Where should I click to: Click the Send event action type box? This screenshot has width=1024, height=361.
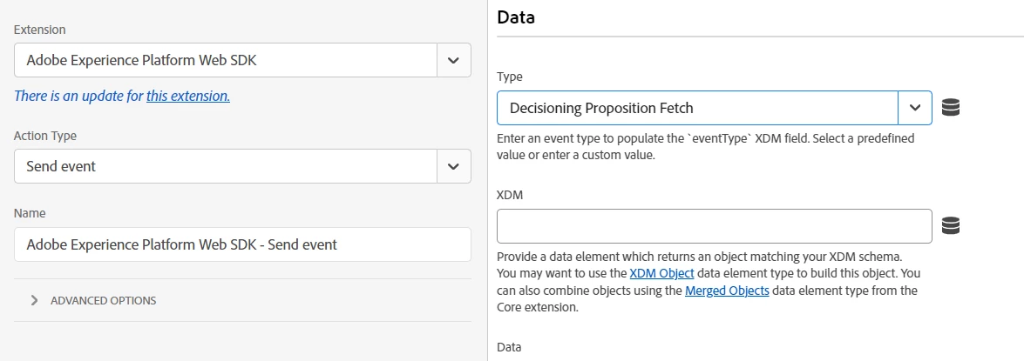point(226,166)
